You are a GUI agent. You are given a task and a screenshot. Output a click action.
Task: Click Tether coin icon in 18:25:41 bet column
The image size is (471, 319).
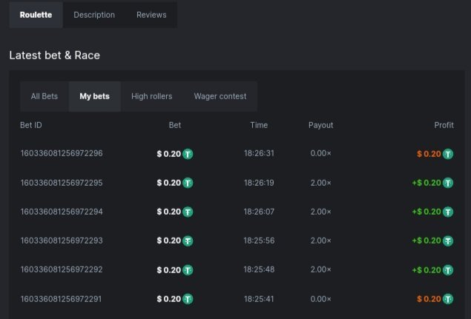[188, 299]
